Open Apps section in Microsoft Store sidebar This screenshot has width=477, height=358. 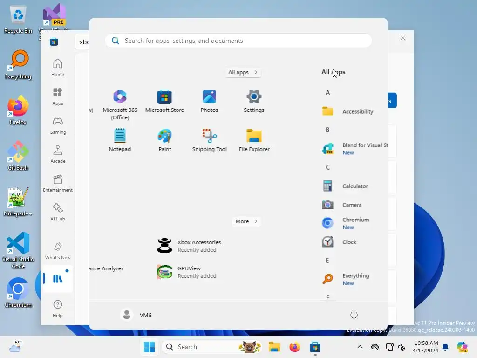coord(58,97)
